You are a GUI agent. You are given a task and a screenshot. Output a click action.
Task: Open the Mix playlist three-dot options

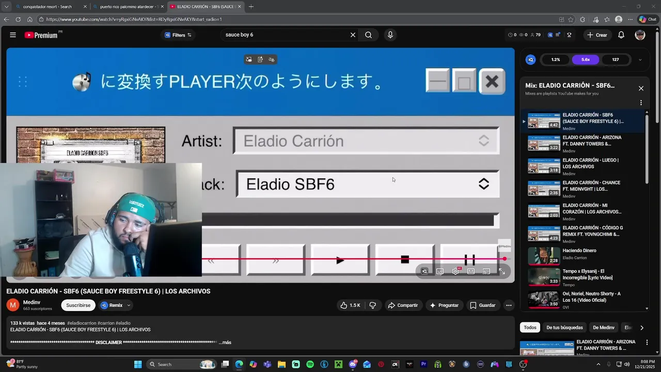click(x=641, y=102)
